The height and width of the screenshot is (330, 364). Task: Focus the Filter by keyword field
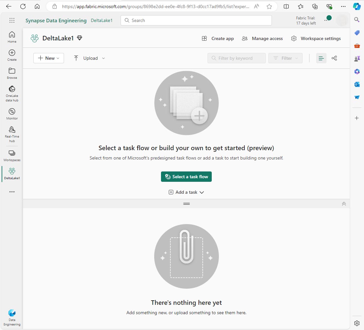tap(237, 58)
